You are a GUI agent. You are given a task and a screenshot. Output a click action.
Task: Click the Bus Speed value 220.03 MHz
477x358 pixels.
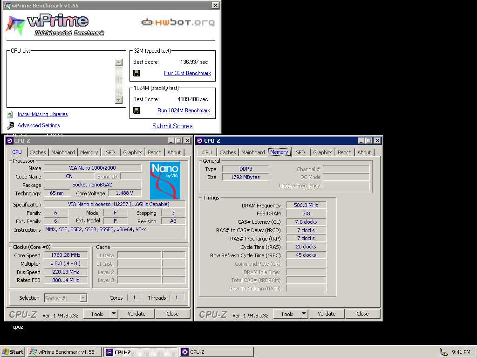[x=66, y=272]
